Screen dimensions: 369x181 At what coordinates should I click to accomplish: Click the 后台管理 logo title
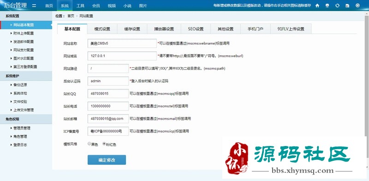[x=15, y=6]
